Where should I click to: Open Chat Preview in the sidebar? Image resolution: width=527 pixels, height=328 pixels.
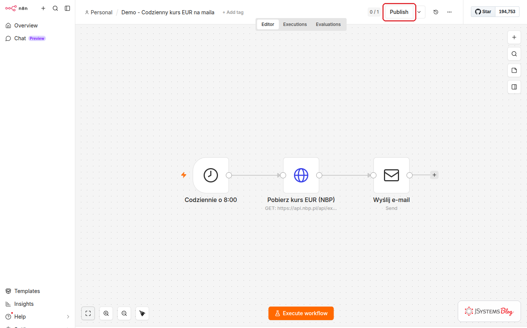[x=38, y=38]
